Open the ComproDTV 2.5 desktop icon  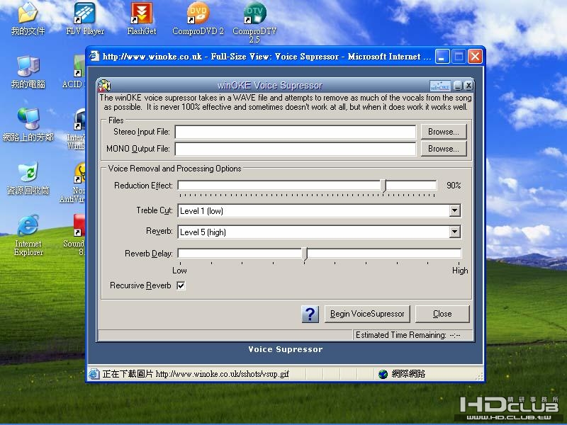[x=254, y=22]
